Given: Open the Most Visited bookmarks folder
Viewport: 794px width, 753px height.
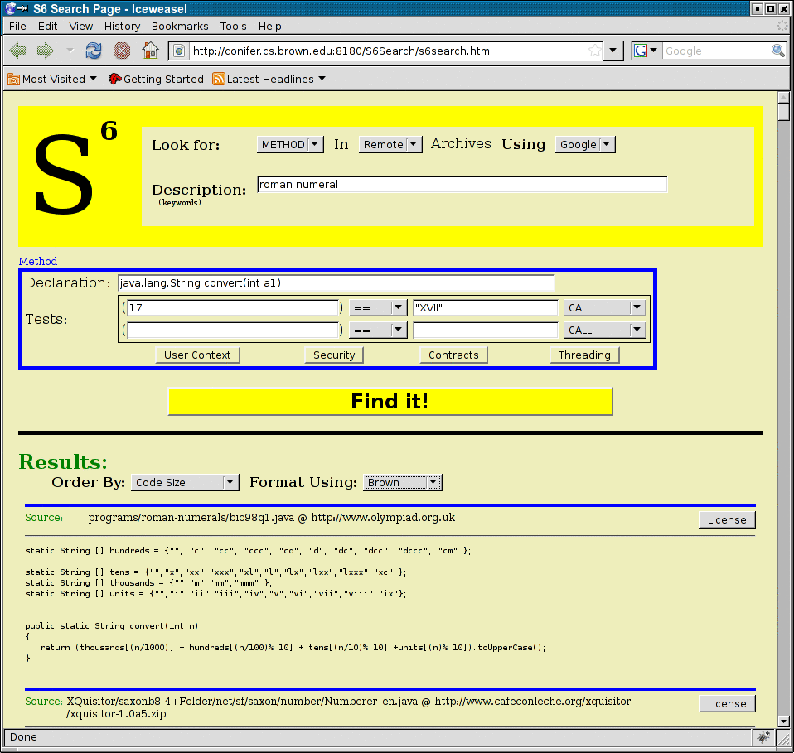Looking at the screenshot, I should click(x=51, y=79).
